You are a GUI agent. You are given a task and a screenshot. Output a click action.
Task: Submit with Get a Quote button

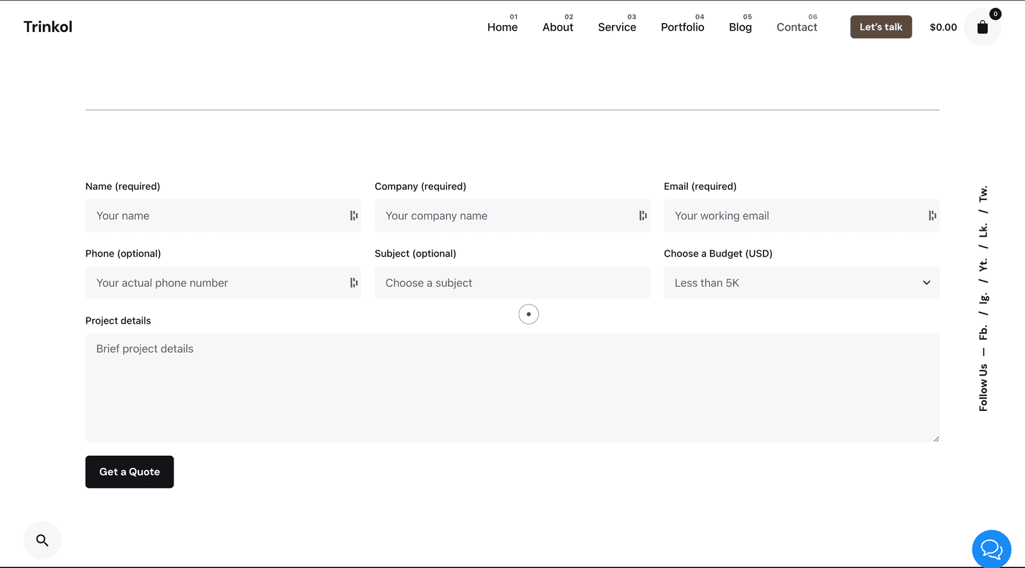click(x=129, y=472)
